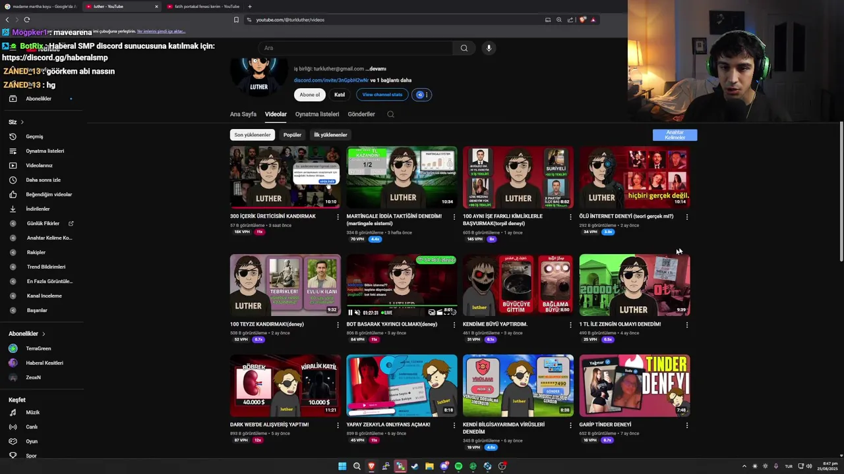Open options menu for MARTİNGALE İDDİA TAKTİĞİNİ video
Image resolution: width=844 pixels, height=474 pixels.
click(x=454, y=217)
